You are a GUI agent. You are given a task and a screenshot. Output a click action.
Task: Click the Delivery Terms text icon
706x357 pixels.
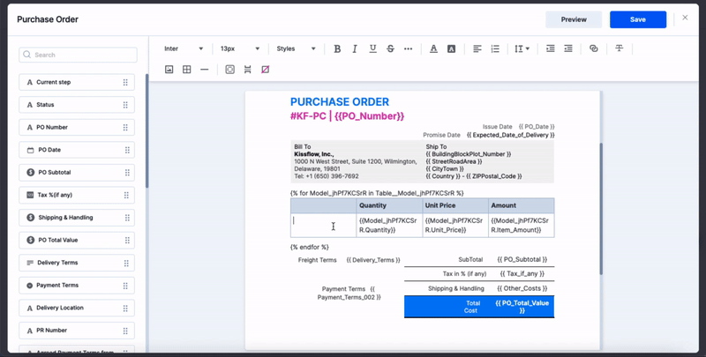(30, 263)
